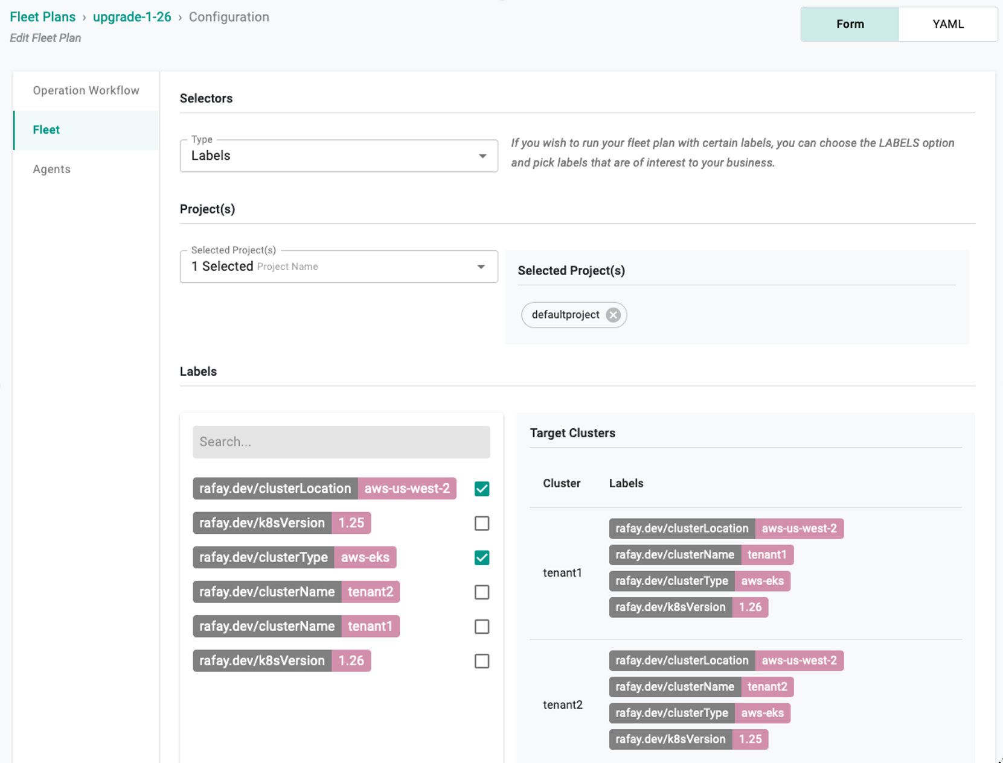Click tenant1 cluster name in Target Clusters
Screen dimensions: 1003x763
click(562, 572)
